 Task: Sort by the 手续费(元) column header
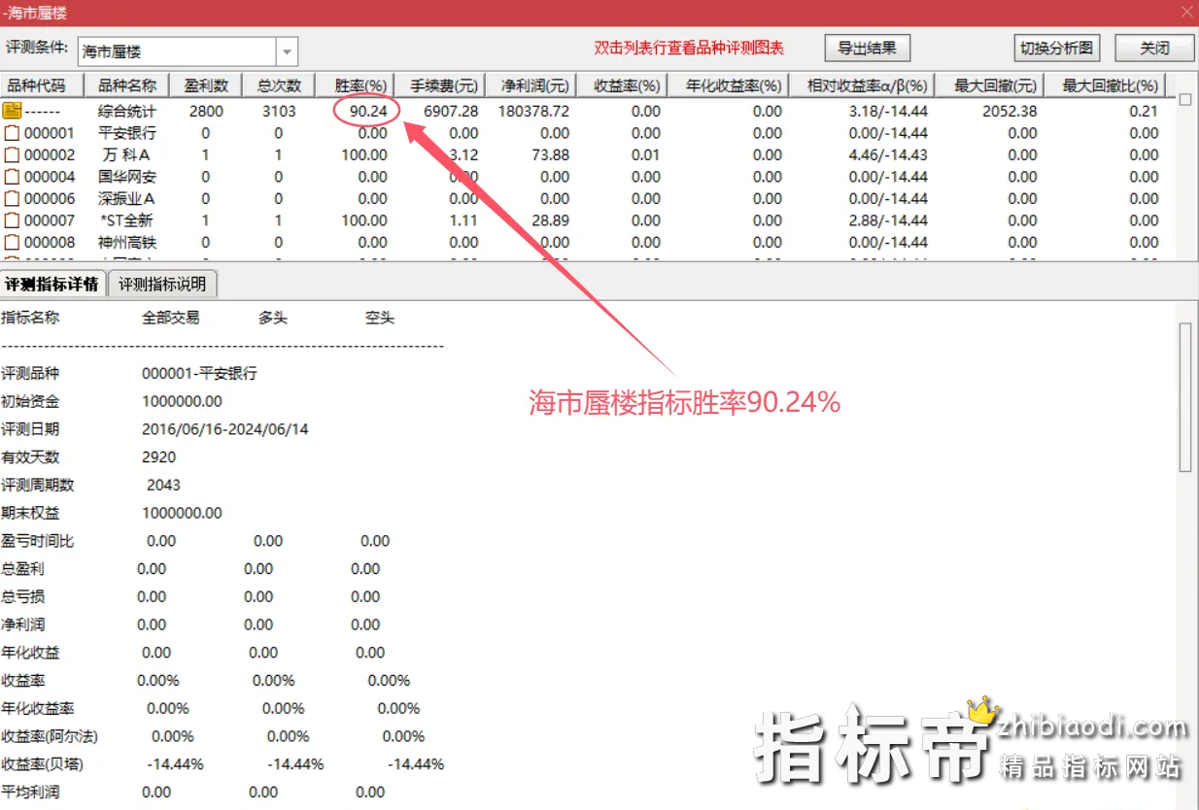pyautogui.click(x=439, y=85)
